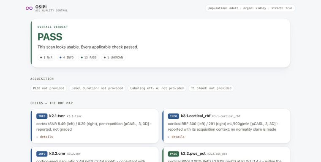Click the Label duration not provided chip
This screenshot has width=321, height=162.
97,88
